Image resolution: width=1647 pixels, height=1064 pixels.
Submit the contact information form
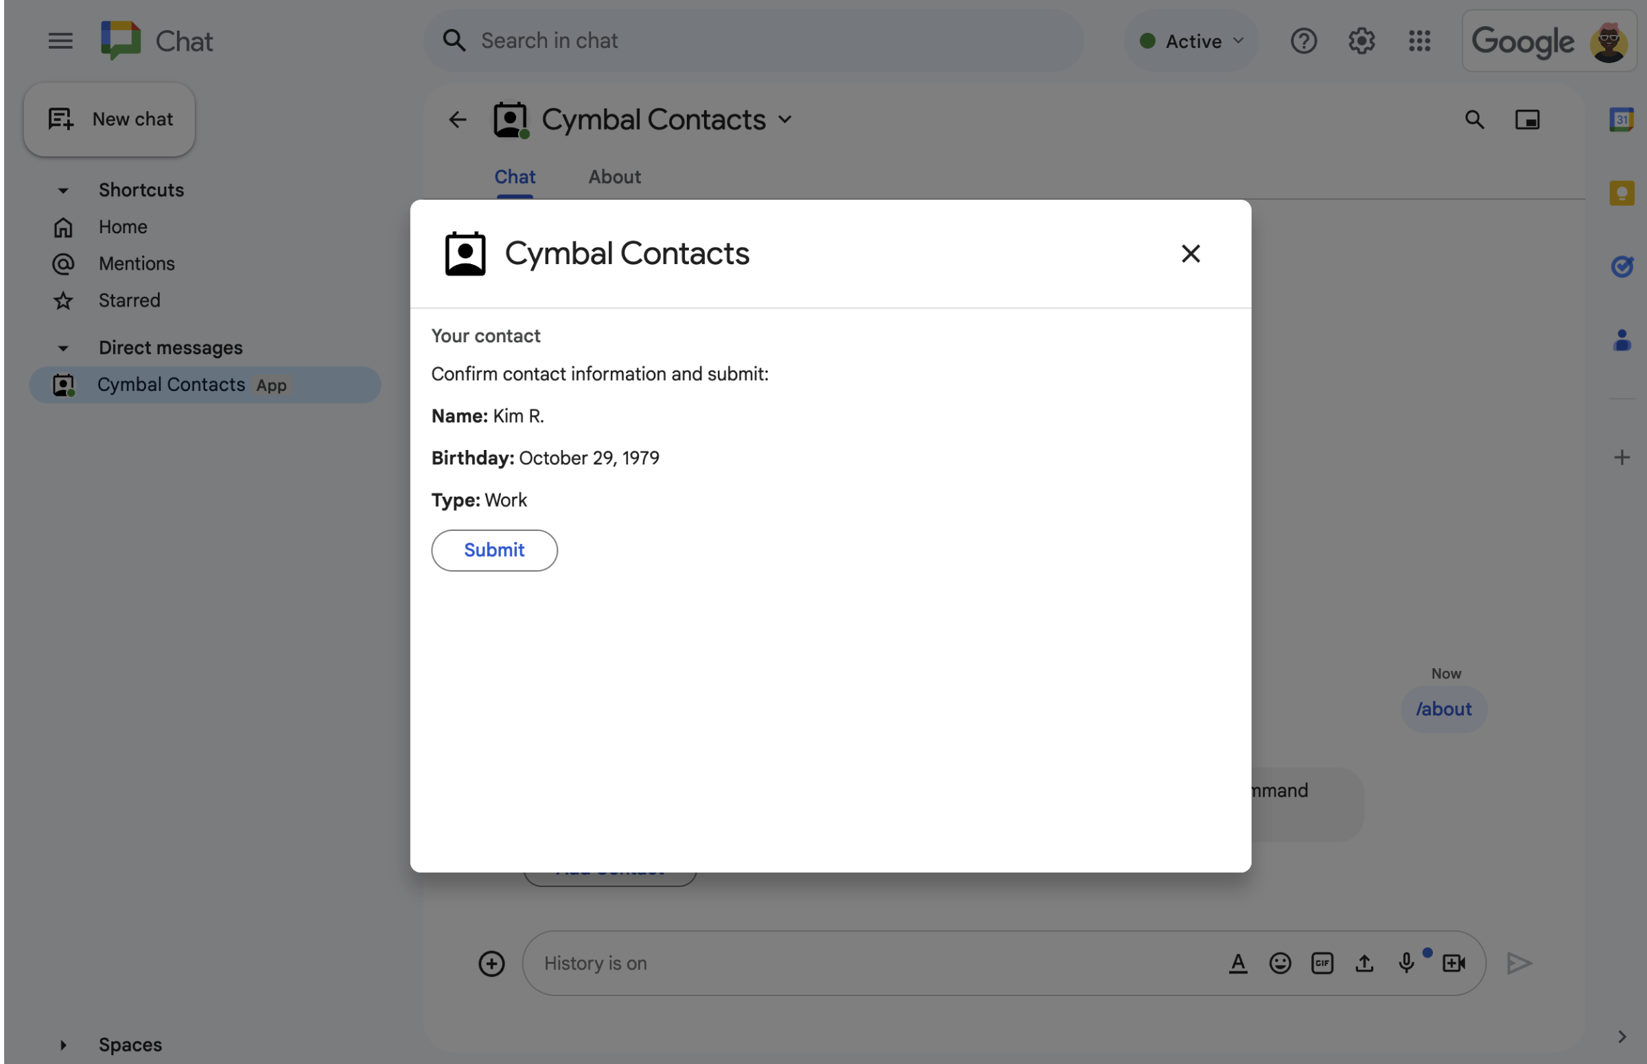[493, 549]
